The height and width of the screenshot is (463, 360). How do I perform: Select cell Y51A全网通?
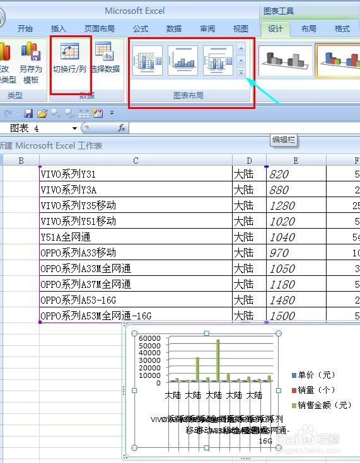pyautogui.click(x=136, y=236)
